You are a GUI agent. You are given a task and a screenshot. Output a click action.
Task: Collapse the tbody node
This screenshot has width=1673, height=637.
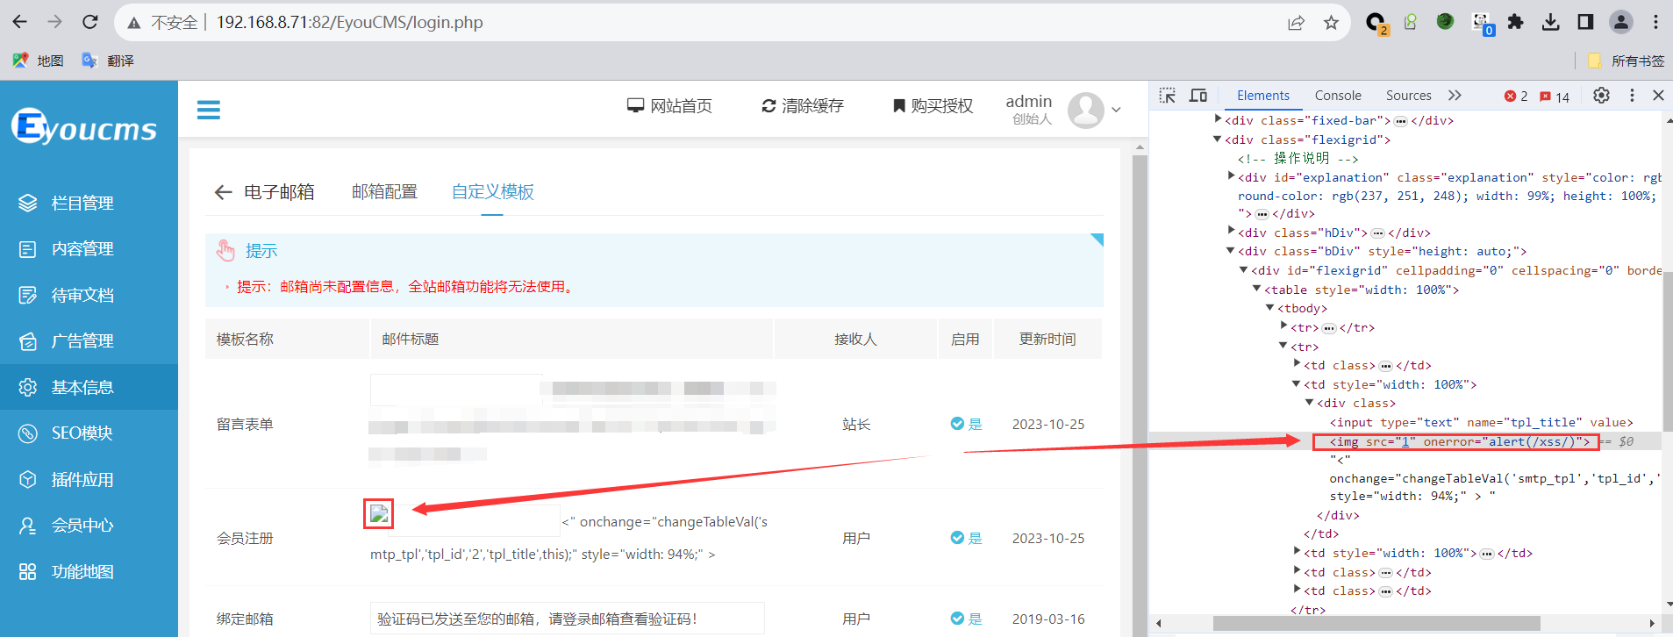pos(1270,308)
